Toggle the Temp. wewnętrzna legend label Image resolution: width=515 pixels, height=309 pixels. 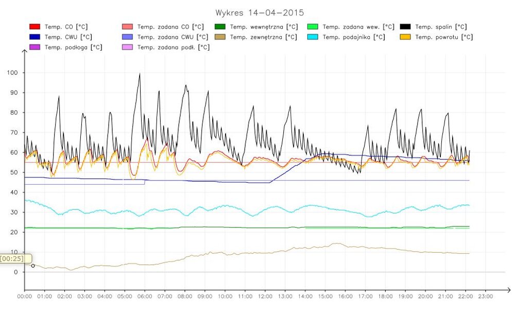pyautogui.click(x=264, y=27)
